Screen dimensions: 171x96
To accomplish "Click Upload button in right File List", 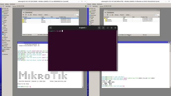I will coord(128,15).
